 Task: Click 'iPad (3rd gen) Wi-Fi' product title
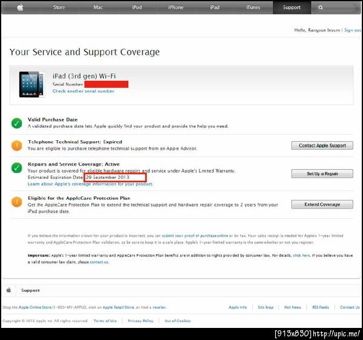(84, 76)
